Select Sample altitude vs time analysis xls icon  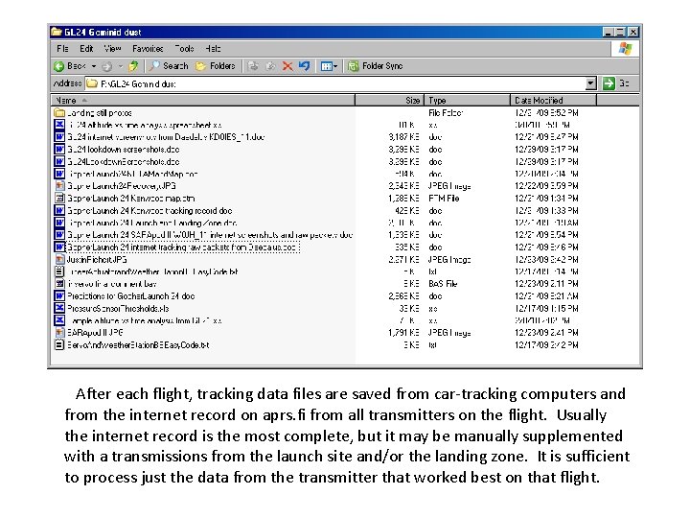click(x=59, y=320)
